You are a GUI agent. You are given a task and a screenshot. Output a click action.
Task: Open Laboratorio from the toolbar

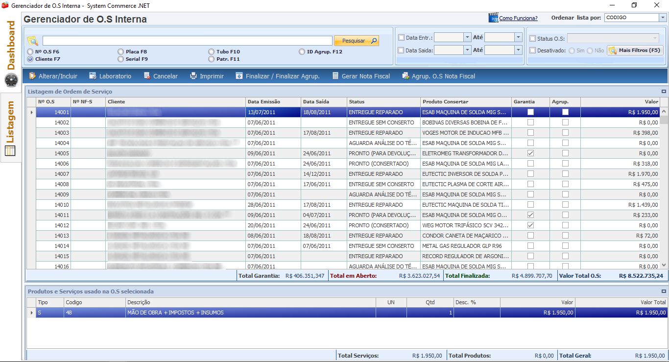[x=93, y=76]
